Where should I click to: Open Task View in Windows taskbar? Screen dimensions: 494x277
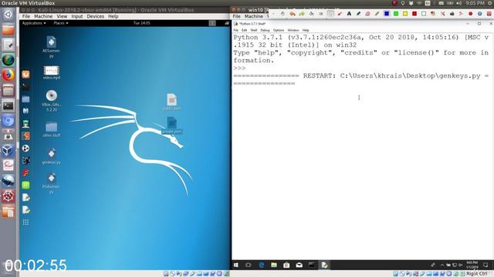(x=249, y=265)
